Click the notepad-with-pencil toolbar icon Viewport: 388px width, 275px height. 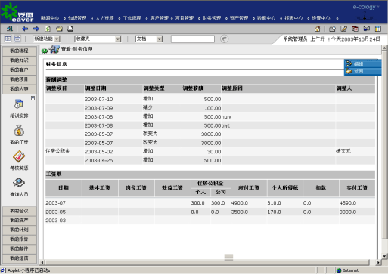click(x=343, y=29)
